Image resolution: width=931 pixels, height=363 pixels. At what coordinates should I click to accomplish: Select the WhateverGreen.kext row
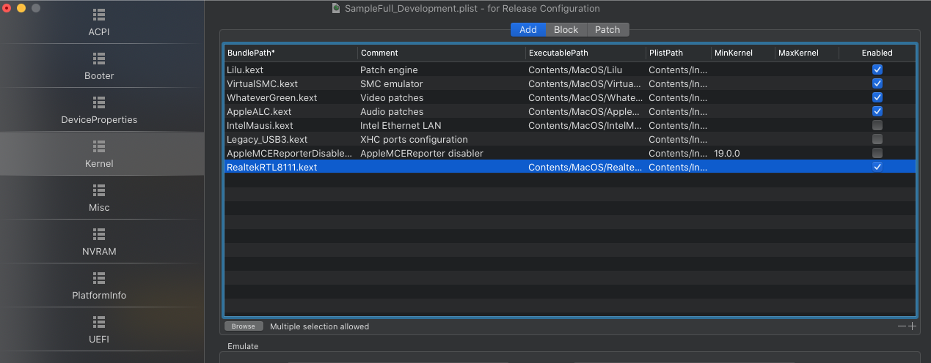pyautogui.click(x=272, y=97)
